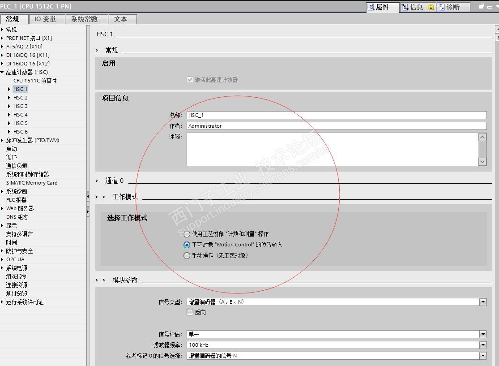Expand PROFINET 接口 [X1] node
The height and width of the screenshot is (366, 499).
[x=2, y=38]
